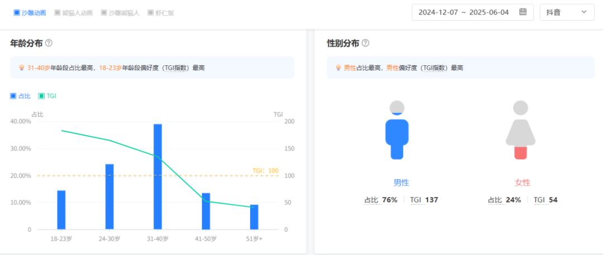This screenshot has width=603, height=255.
Task: Click the lightbulb icon in age insight
Action: click(x=22, y=68)
